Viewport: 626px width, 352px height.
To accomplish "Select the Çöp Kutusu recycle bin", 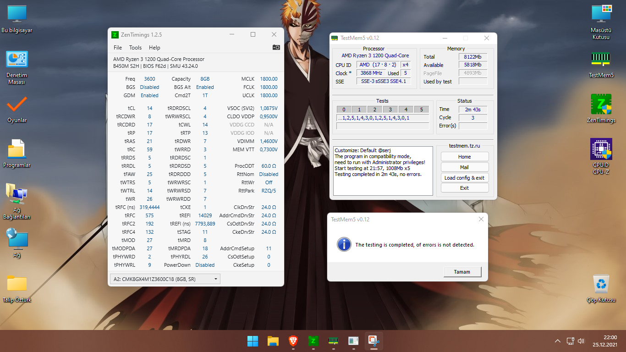I will tap(601, 289).
